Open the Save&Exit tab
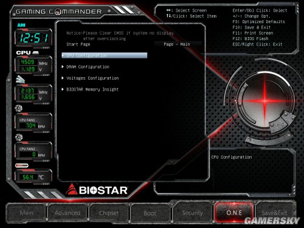 274,213
